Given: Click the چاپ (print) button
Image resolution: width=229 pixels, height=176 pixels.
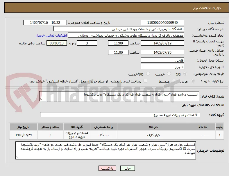Looking at the screenshot, I should (x=128, y=168).
